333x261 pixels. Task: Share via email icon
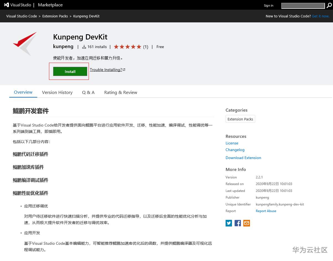click(x=247, y=223)
